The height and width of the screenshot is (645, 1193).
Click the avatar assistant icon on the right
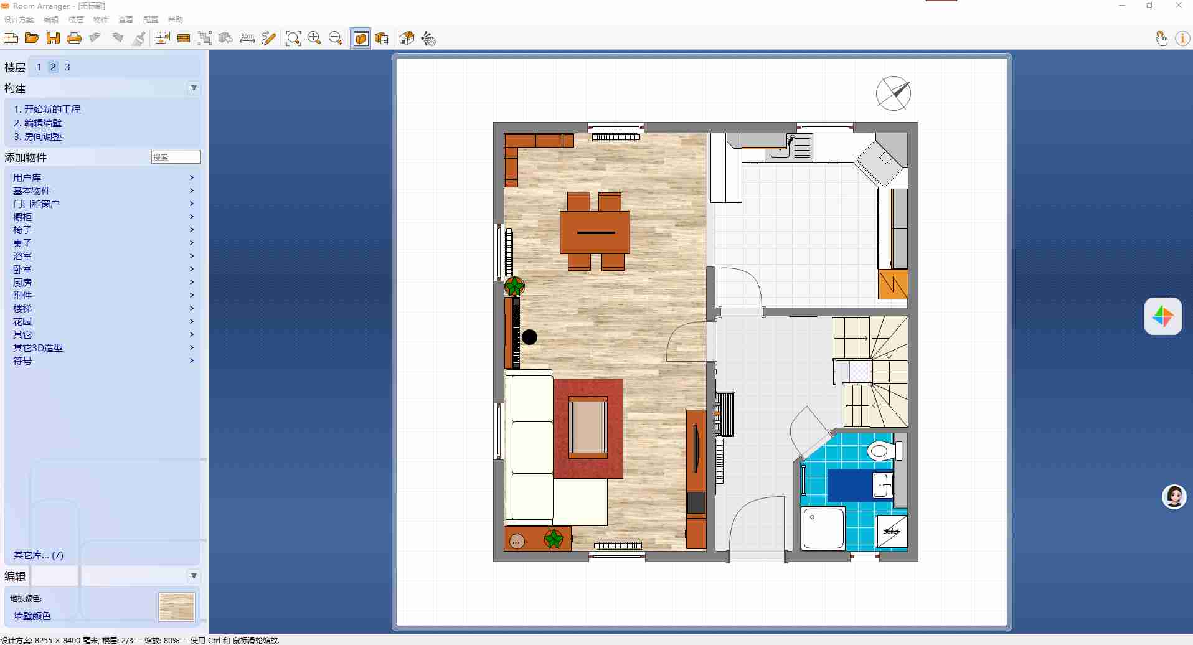1174,497
